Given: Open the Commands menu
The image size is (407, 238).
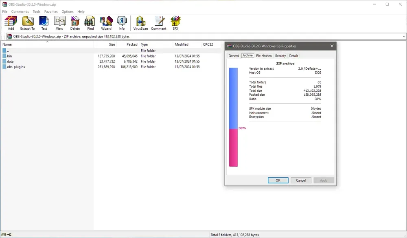Looking at the screenshot, I should coord(20,12).
